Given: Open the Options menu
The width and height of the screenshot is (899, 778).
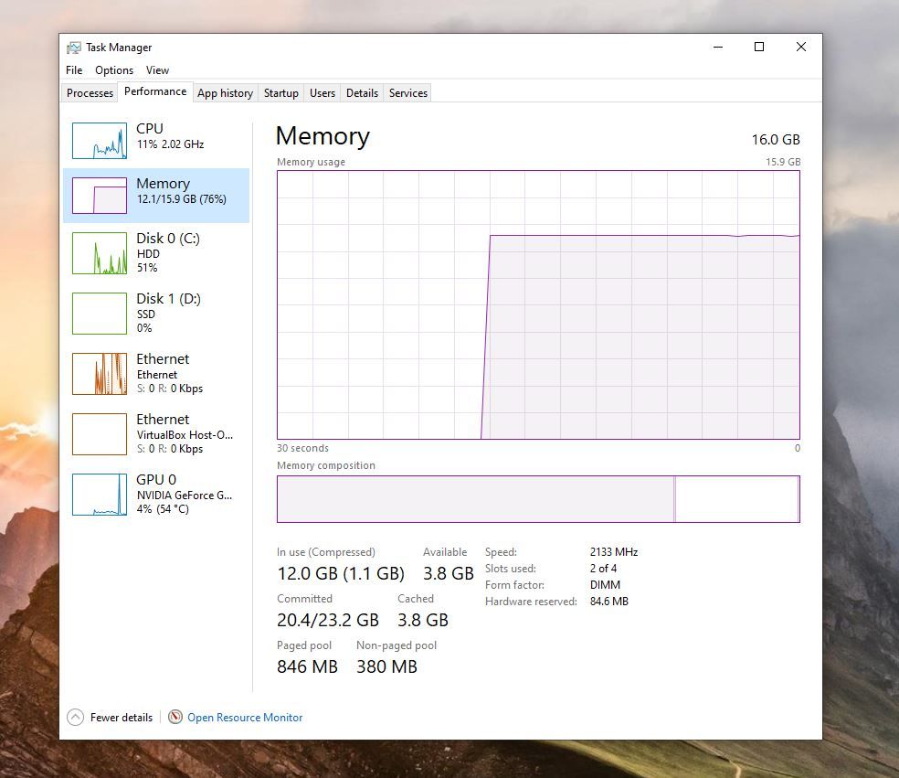Looking at the screenshot, I should 113,69.
